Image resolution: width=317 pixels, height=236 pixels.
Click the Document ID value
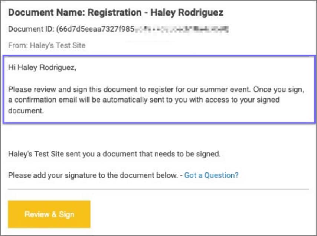point(97,29)
